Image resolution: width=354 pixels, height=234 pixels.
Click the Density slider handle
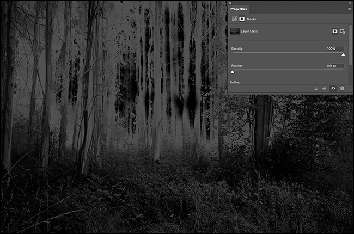pos(343,54)
